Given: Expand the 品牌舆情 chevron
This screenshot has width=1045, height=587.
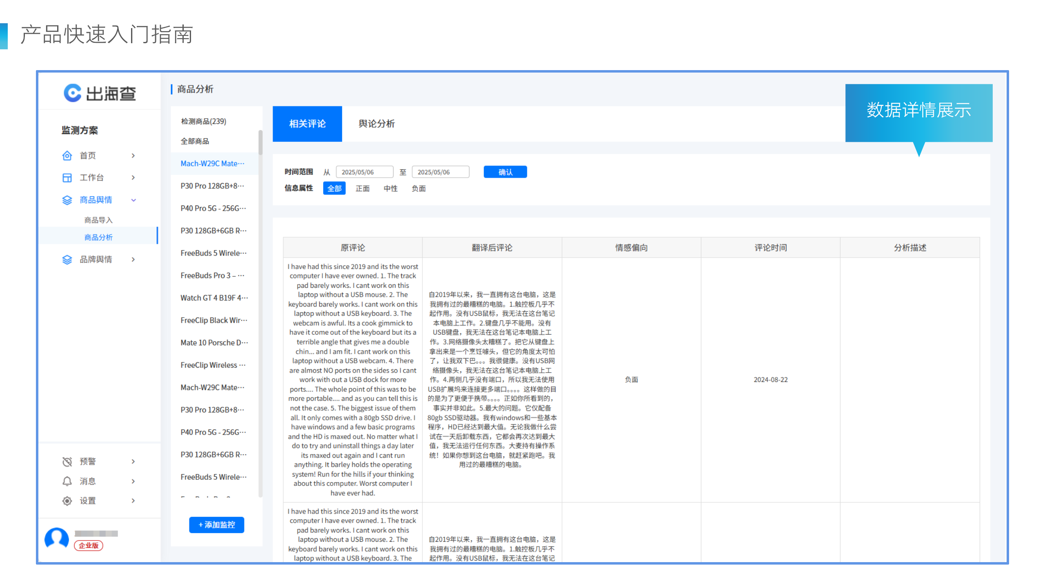Looking at the screenshot, I should point(133,259).
